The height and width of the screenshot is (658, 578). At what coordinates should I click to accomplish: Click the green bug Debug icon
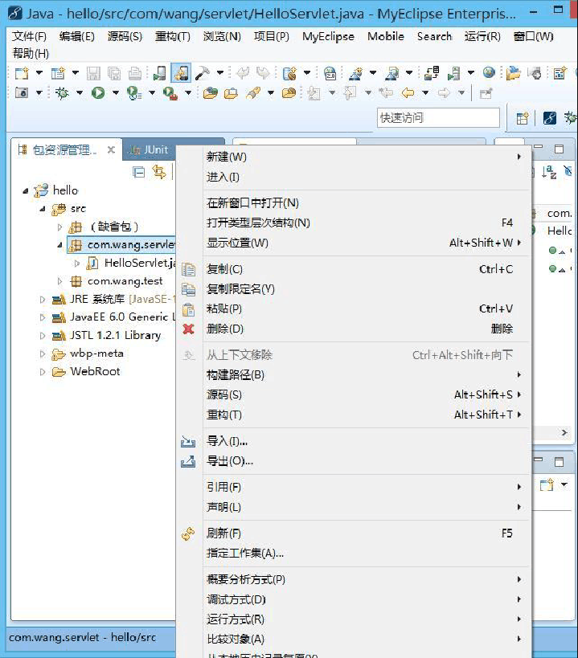tap(62, 92)
